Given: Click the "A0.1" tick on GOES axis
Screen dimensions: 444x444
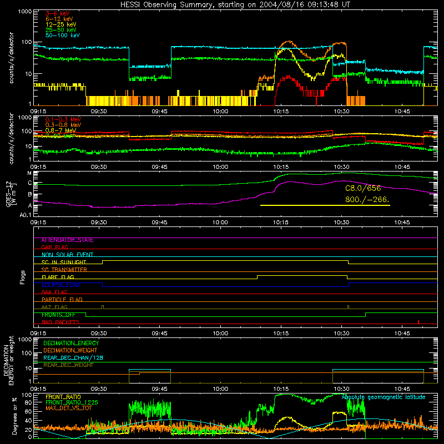Looking at the screenshot, I should coord(26,215).
